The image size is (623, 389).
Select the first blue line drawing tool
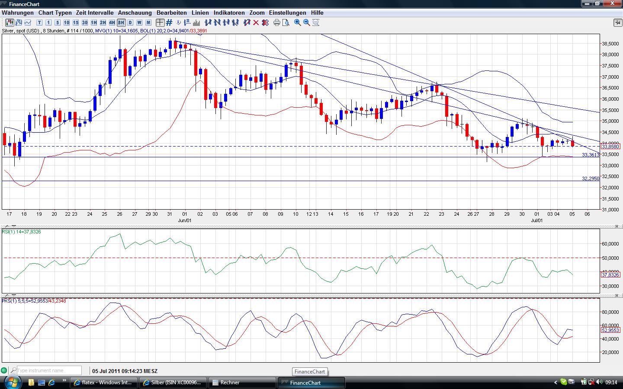[208, 22]
